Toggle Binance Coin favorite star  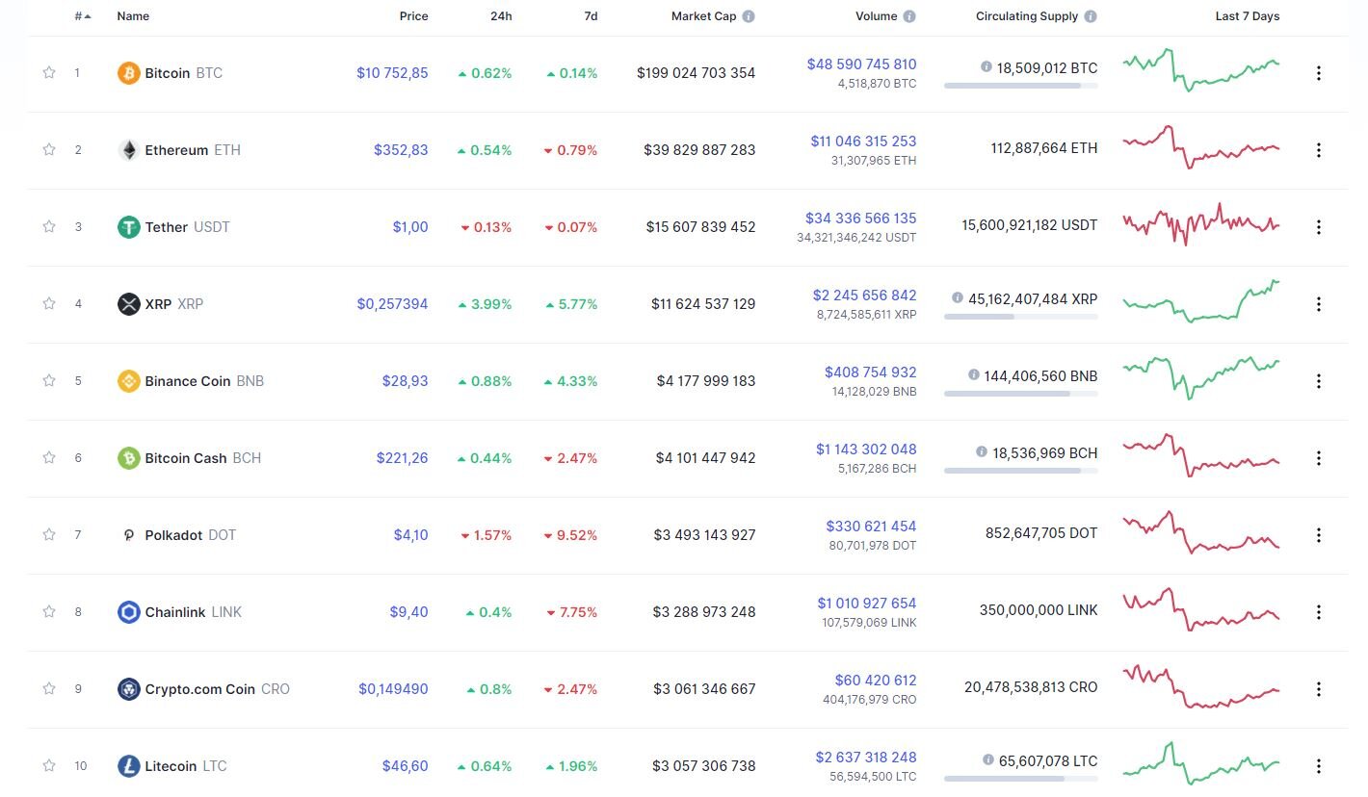[x=49, y=380]
